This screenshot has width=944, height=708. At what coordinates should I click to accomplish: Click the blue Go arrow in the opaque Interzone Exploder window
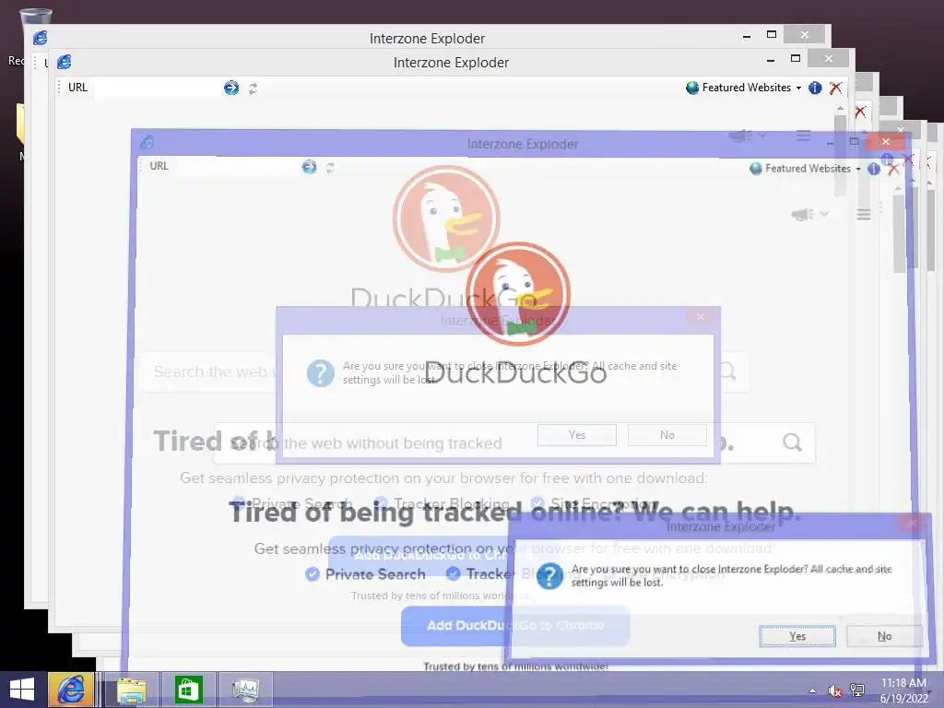[x=231, y=88]
